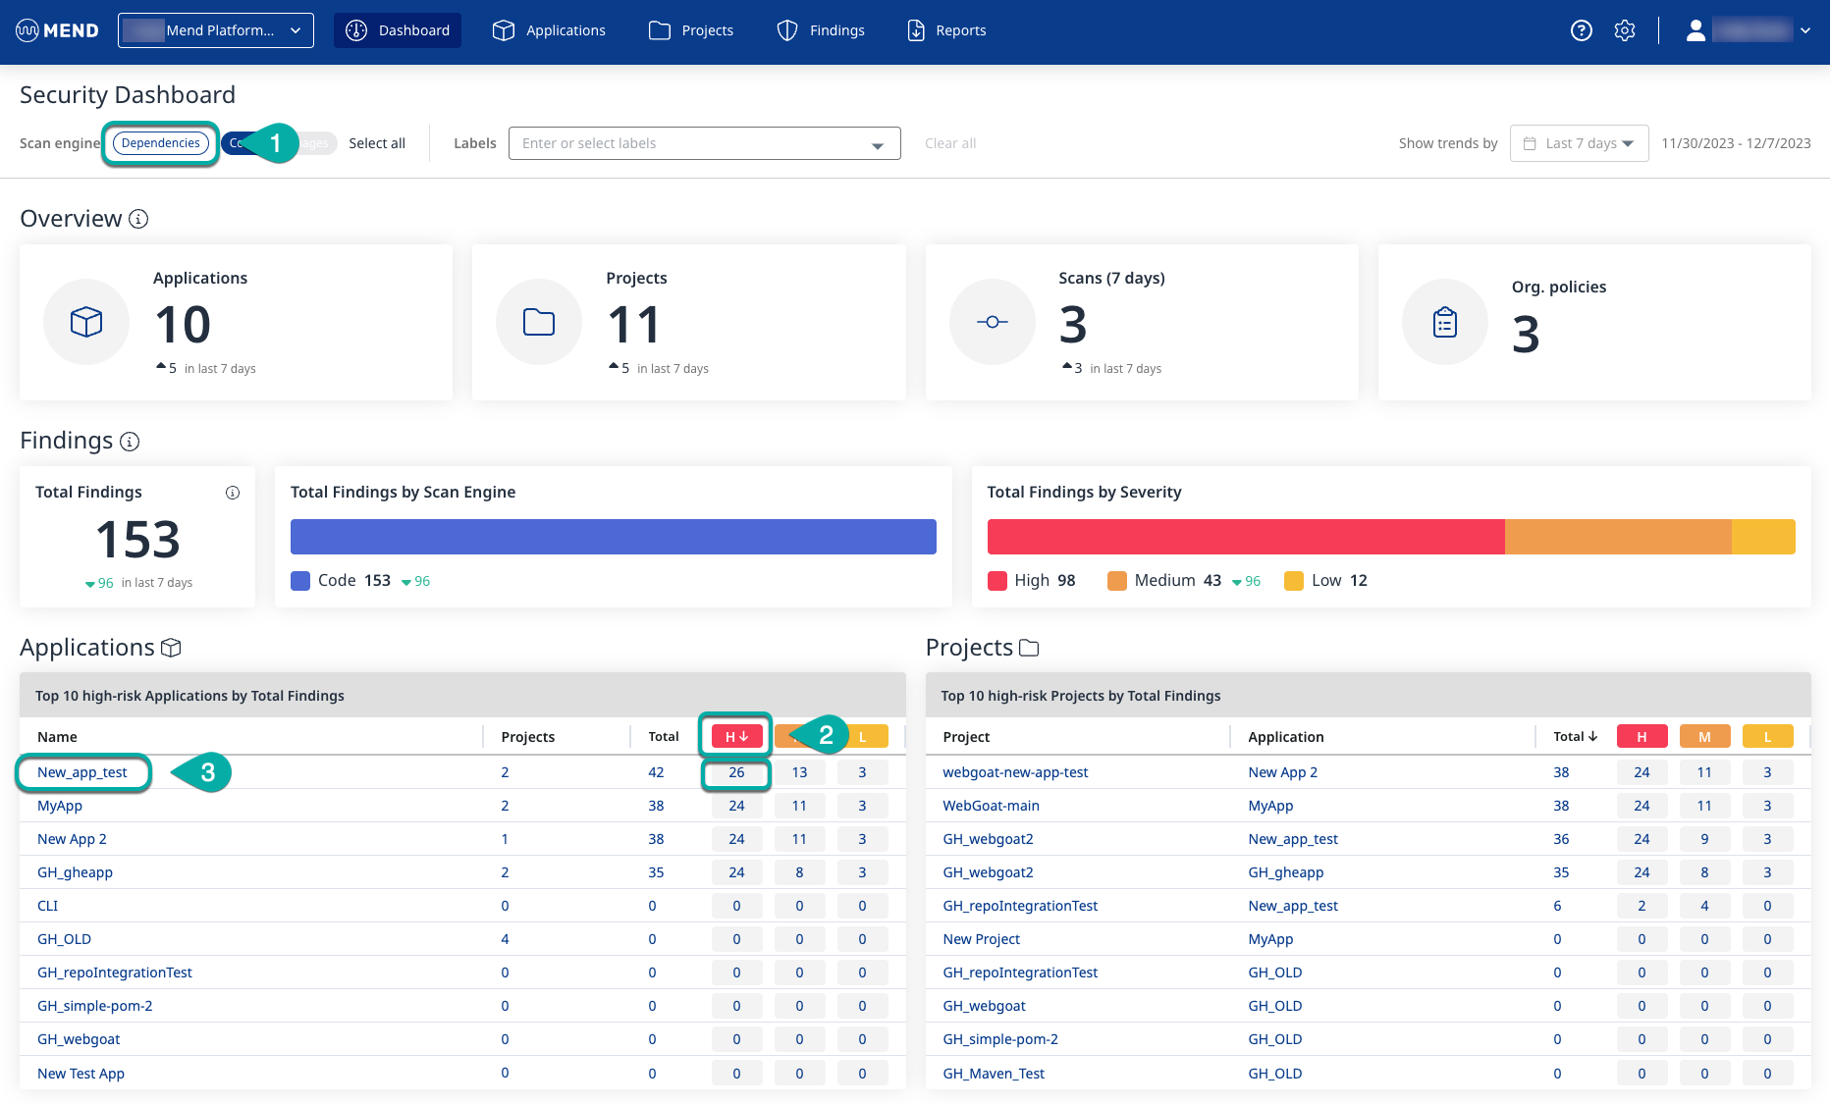Click the Mend logo in header

[57, 30]
